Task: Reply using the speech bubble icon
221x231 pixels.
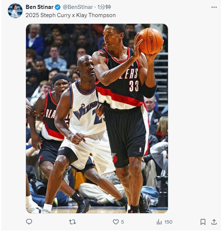Action: point(29,222)
